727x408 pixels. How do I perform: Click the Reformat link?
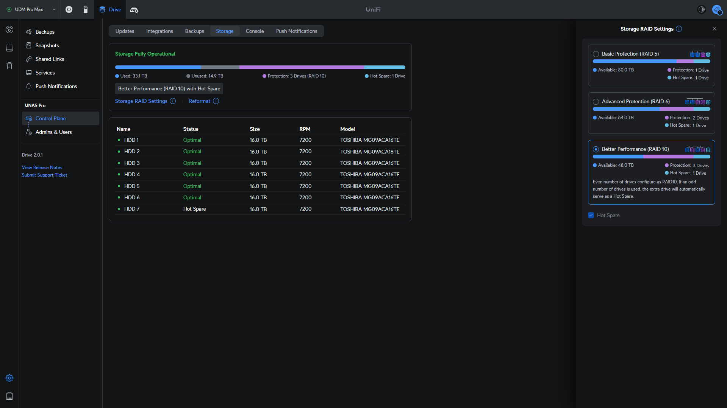pyautogui.click(x=199, y=101)
